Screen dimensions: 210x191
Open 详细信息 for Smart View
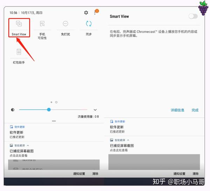click(177, 110)
